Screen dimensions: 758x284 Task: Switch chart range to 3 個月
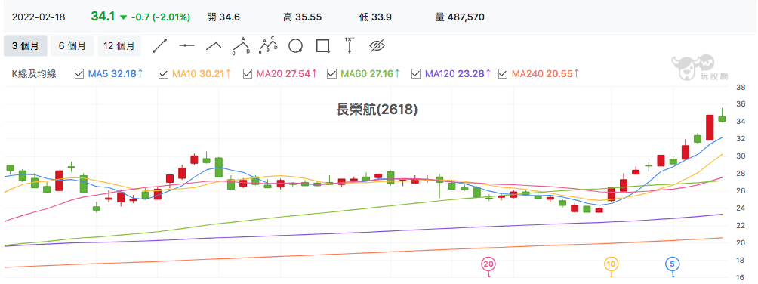coord(25,46)
